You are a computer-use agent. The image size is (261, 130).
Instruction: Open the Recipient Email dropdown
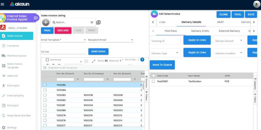111,40
